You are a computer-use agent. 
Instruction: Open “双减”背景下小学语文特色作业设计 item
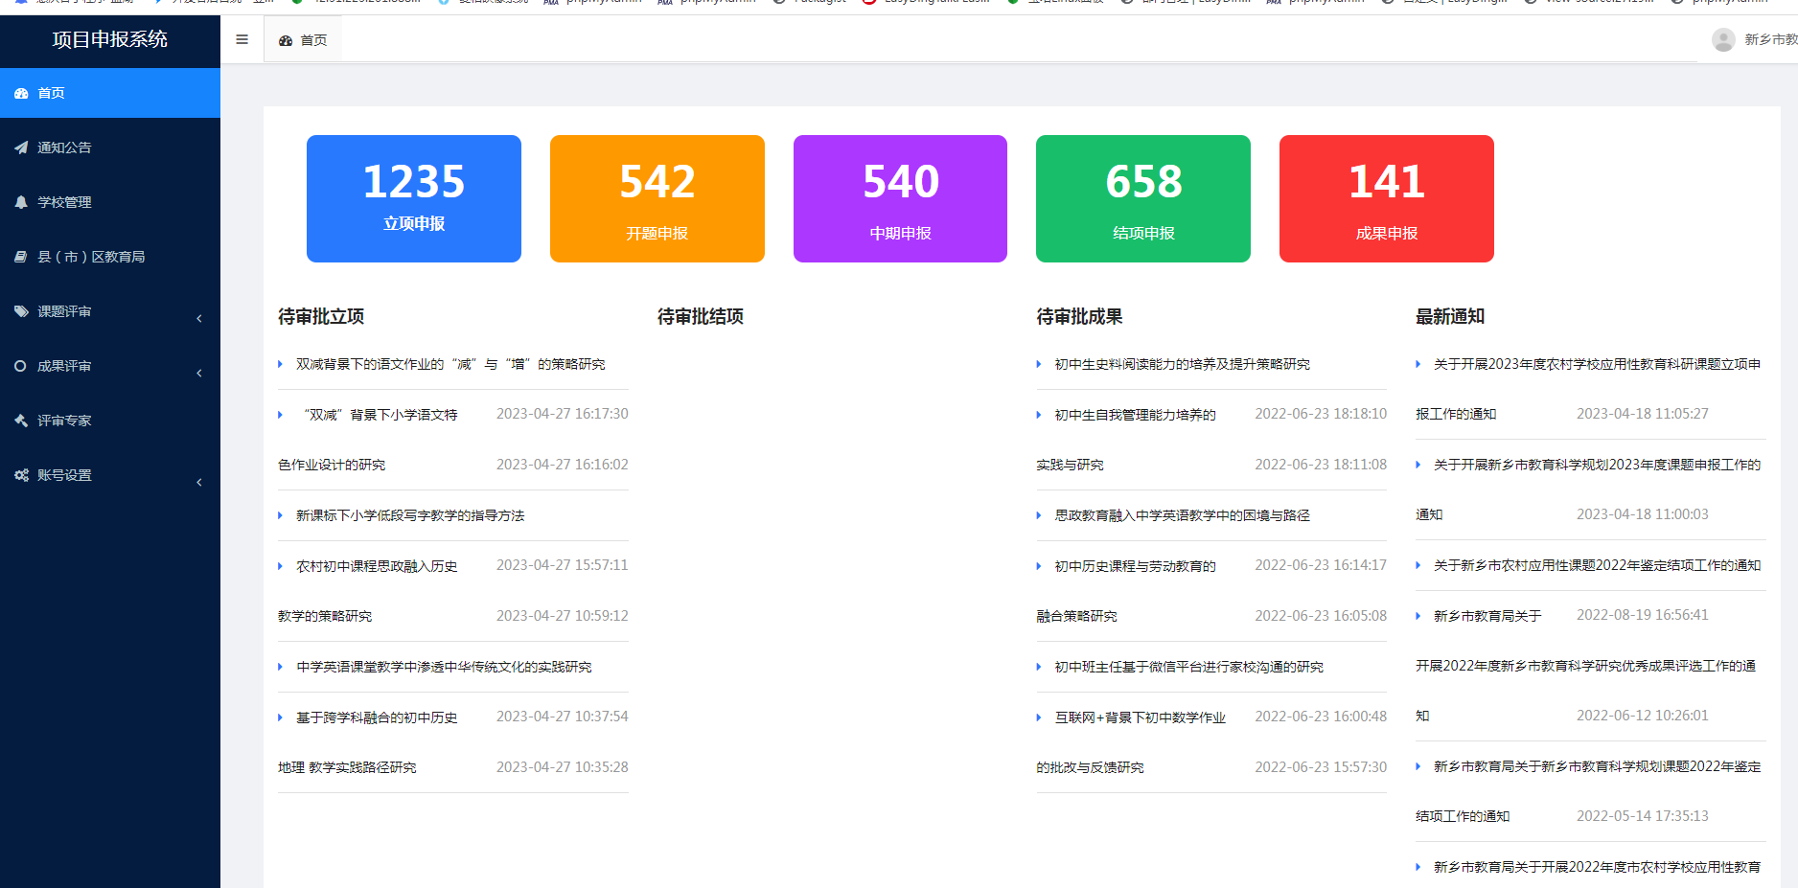[x=377, y=415]
